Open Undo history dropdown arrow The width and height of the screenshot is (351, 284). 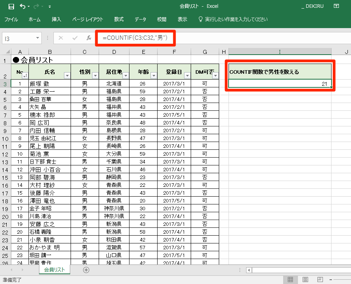28,7
